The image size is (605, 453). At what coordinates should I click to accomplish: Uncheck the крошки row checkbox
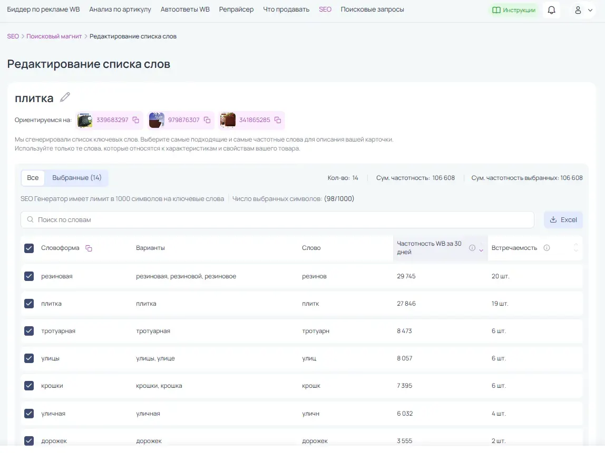pyautogui.click(x=29, y=386)
